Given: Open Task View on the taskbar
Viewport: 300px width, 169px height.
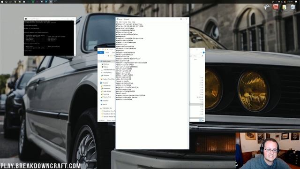Looking at the screenshot, I should tap(11, 1).
